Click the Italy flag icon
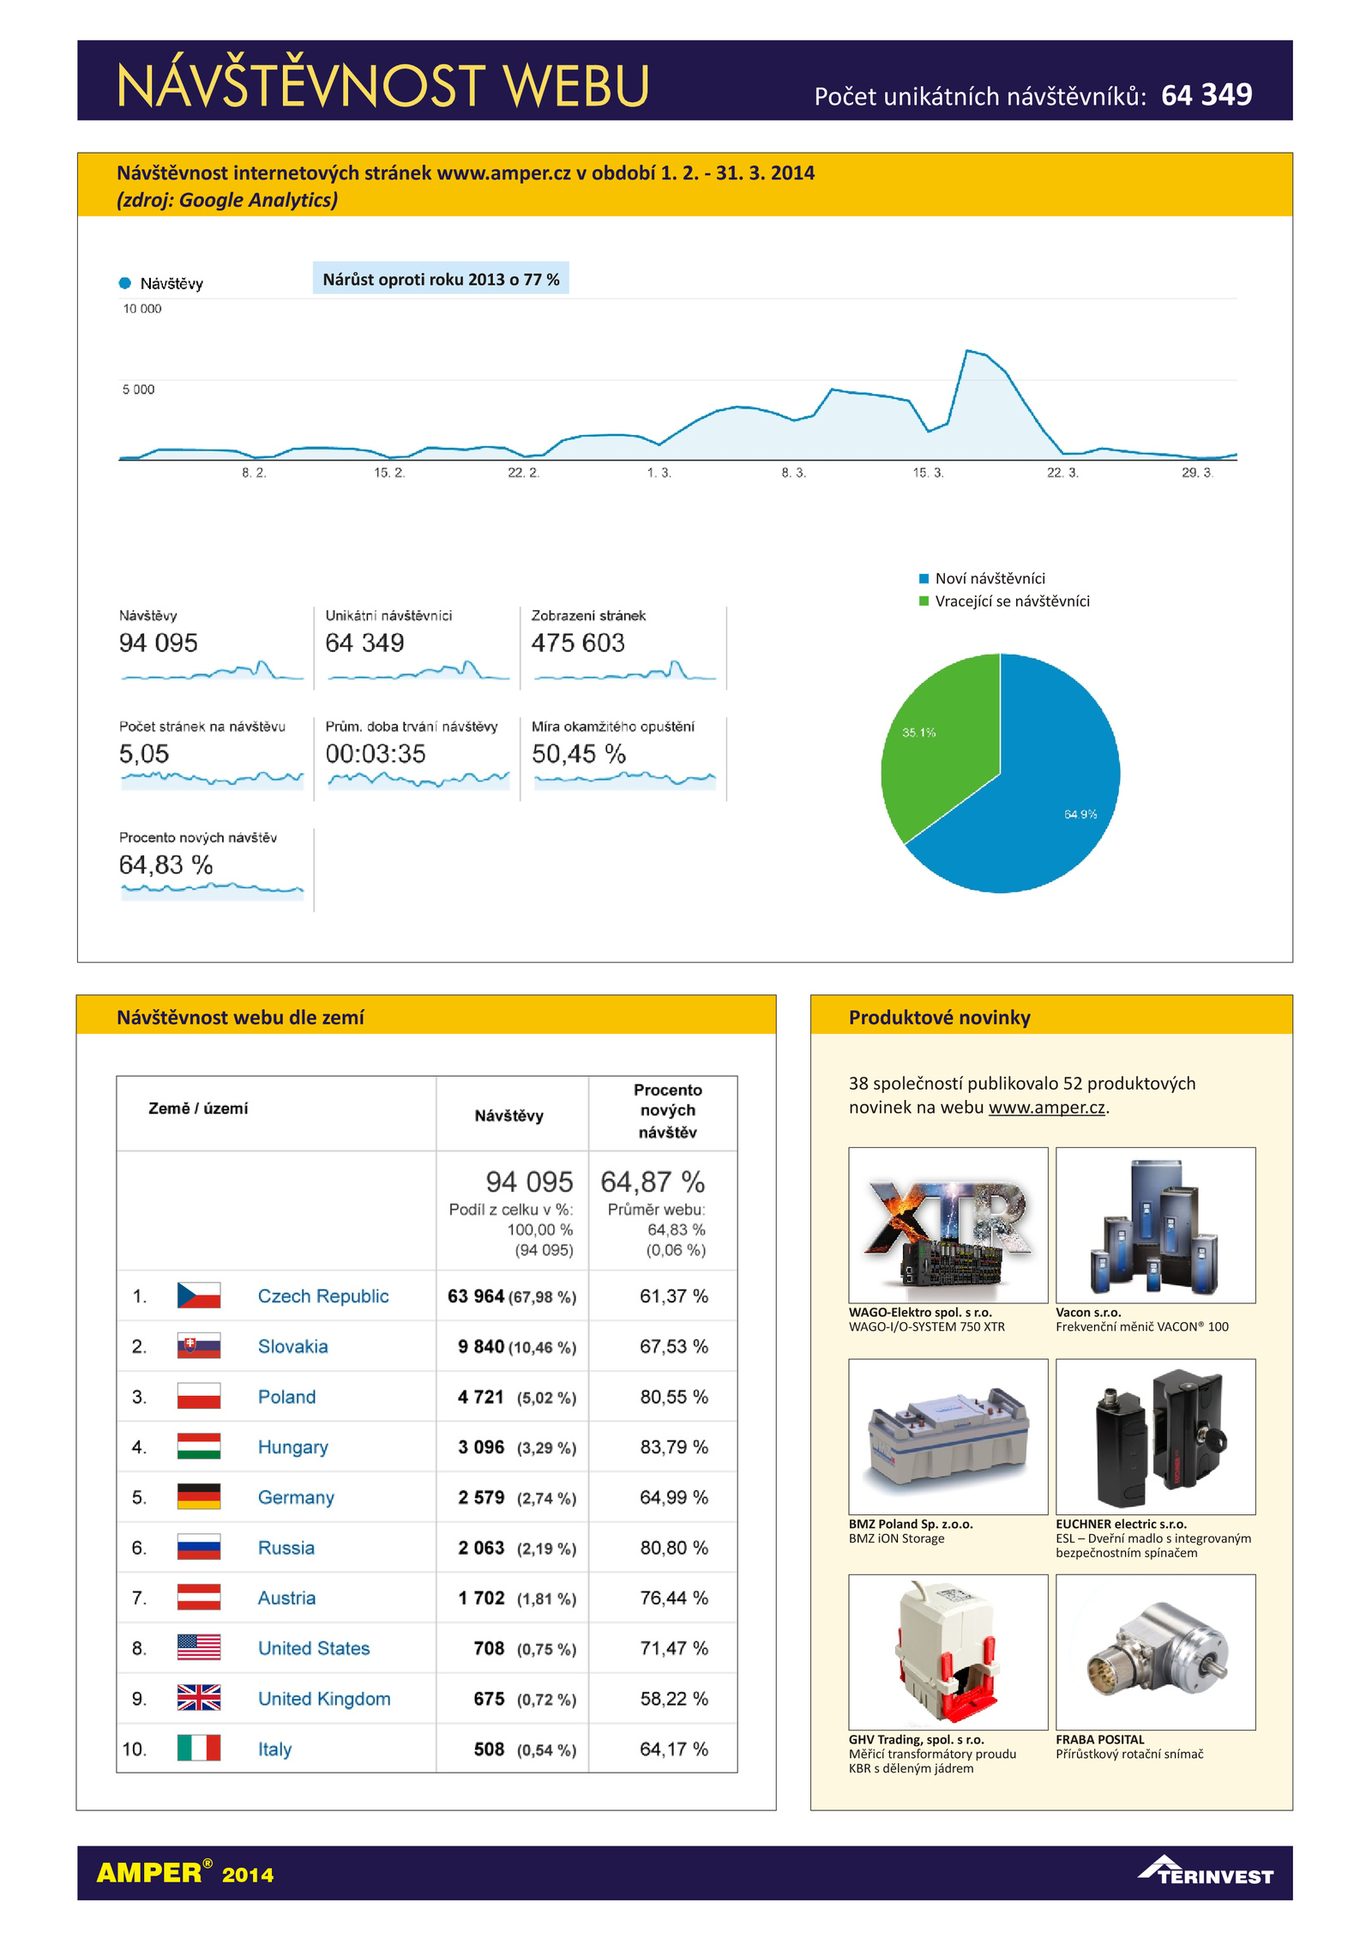The width and height of the screenshot is (1372, 1939). pyautogui.click(x=198, y=1748)
